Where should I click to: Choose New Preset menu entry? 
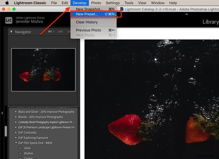(94, 14)
